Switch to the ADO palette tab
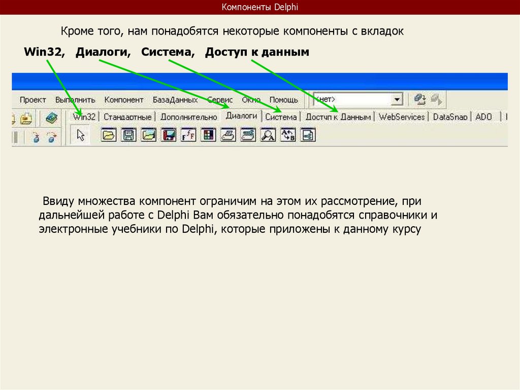 (x=483, y=117)
